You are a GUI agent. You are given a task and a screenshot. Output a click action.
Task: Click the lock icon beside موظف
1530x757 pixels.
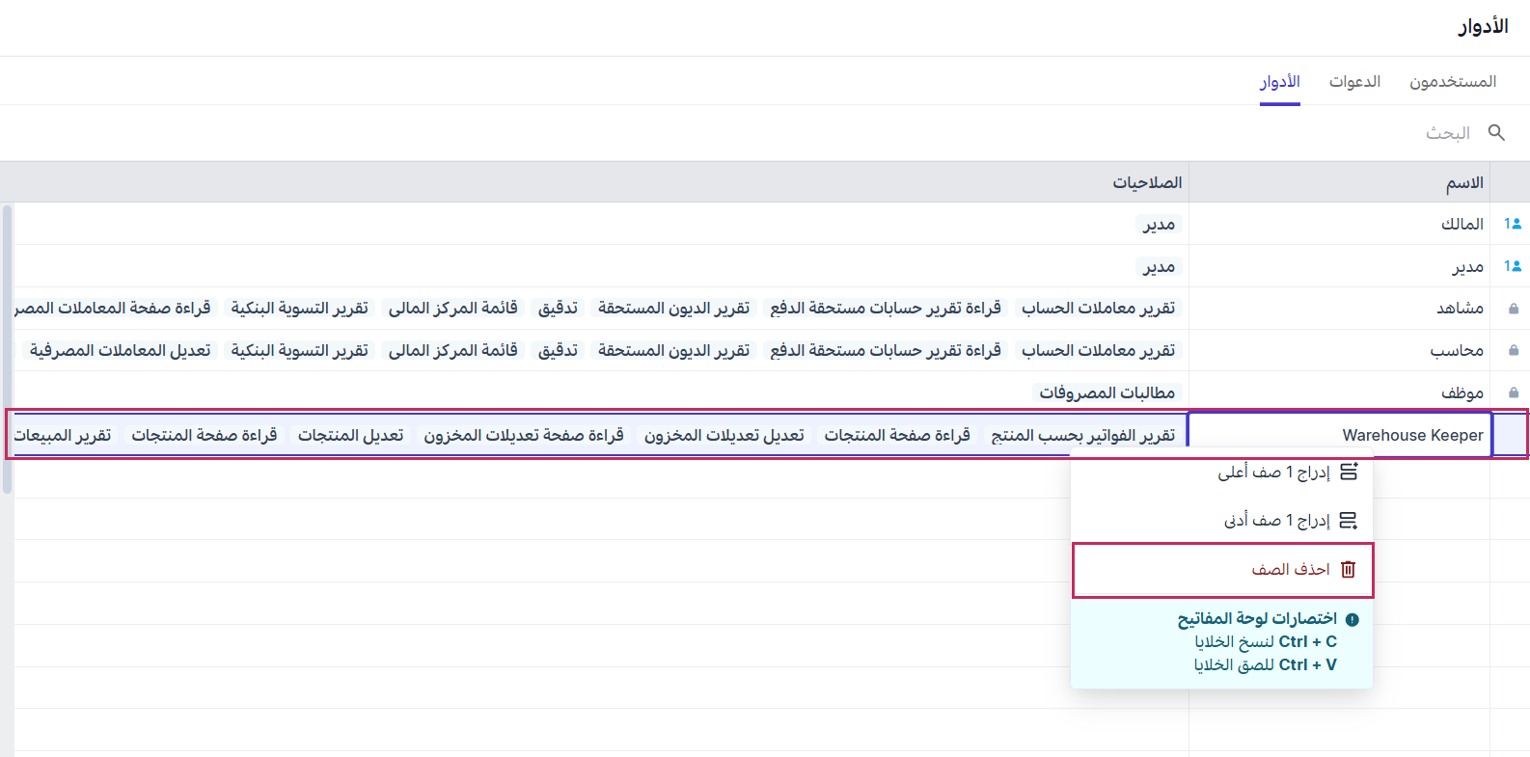pos(1514,393)
